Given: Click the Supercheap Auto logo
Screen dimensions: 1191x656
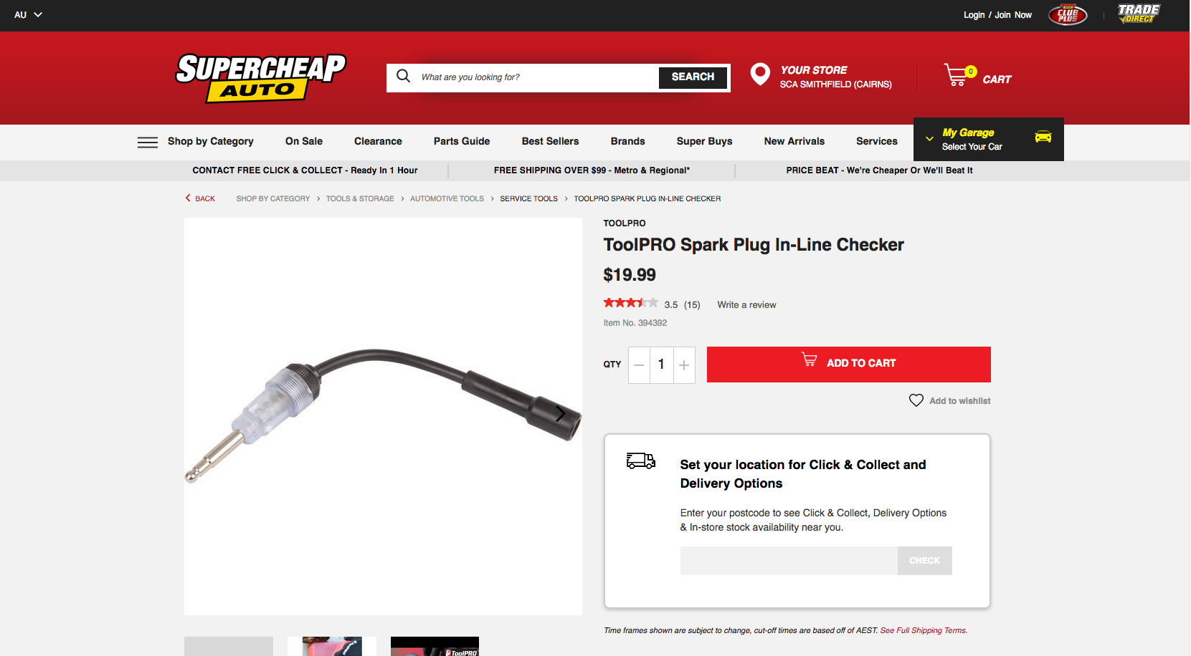Looking at the screenshot, I should 261,78.
